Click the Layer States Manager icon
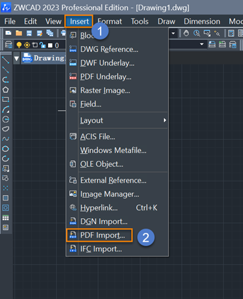 tap(232, 44)
